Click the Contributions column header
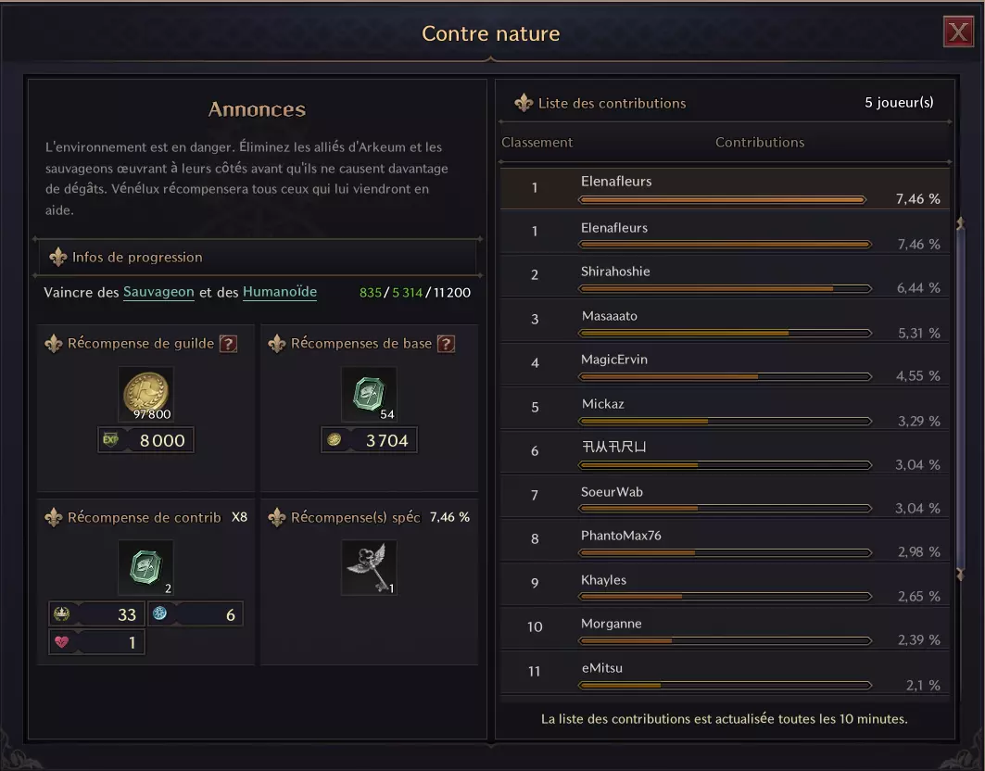The image size is (985, 771). pos(759,143)
